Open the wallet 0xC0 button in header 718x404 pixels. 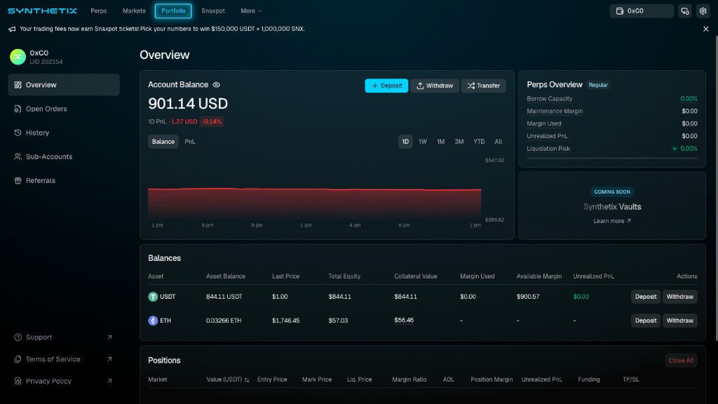pyautogui.click(x=642, y=11)
